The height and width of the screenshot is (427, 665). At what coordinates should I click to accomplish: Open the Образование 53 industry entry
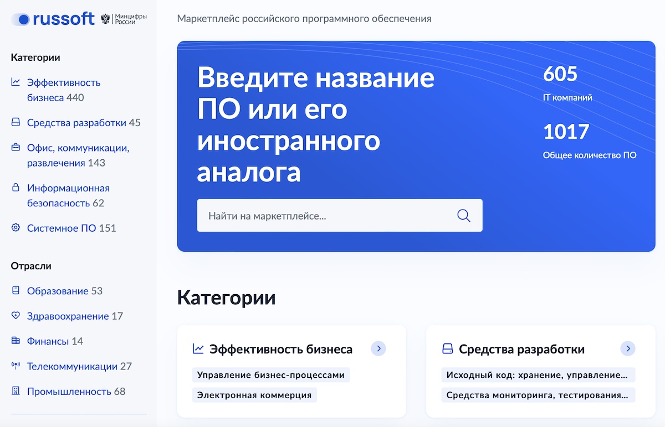point(65,290)
